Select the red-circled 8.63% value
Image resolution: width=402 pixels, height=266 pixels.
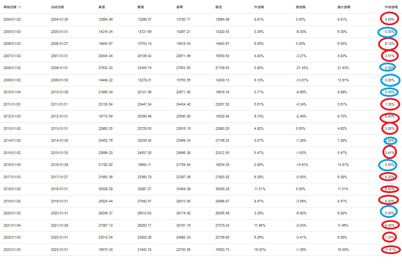pyautogui.click(x=389, y=117)
